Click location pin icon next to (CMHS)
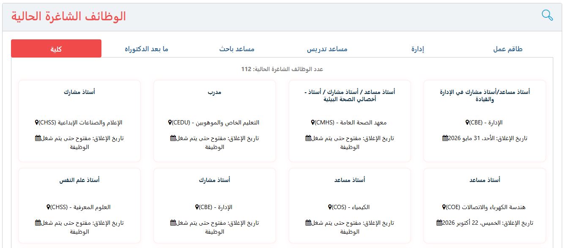563x248 pixels. 313,123
